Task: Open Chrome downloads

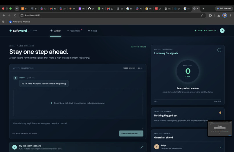Action: [219, 15]
